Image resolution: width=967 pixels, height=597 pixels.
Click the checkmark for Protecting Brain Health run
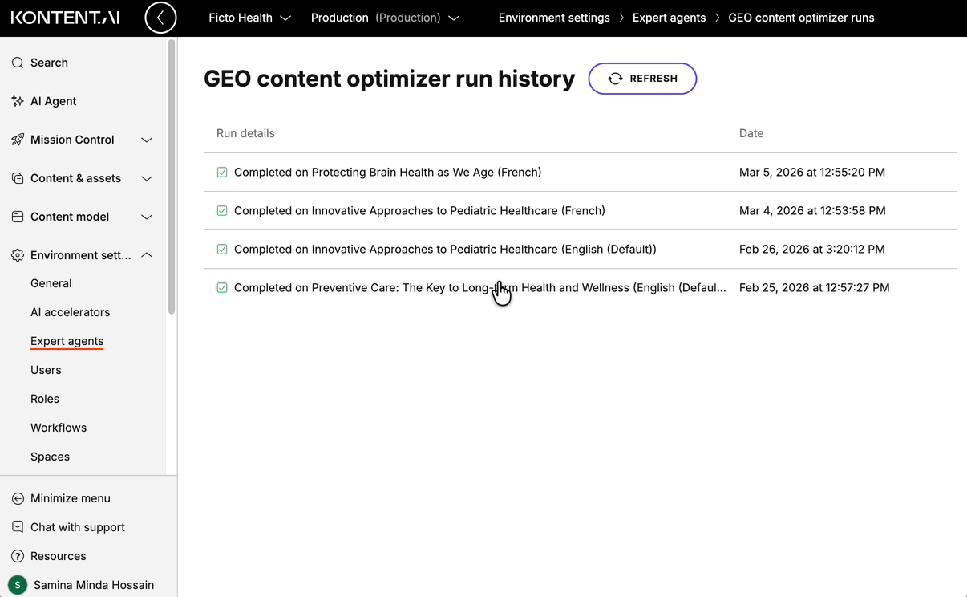coord(222,173)
